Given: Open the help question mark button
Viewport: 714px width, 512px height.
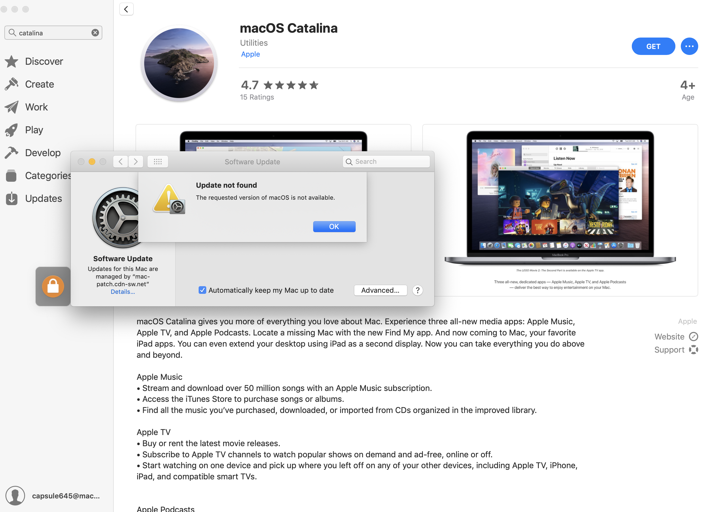Looking at the screenshot, I should pos(417,290).
